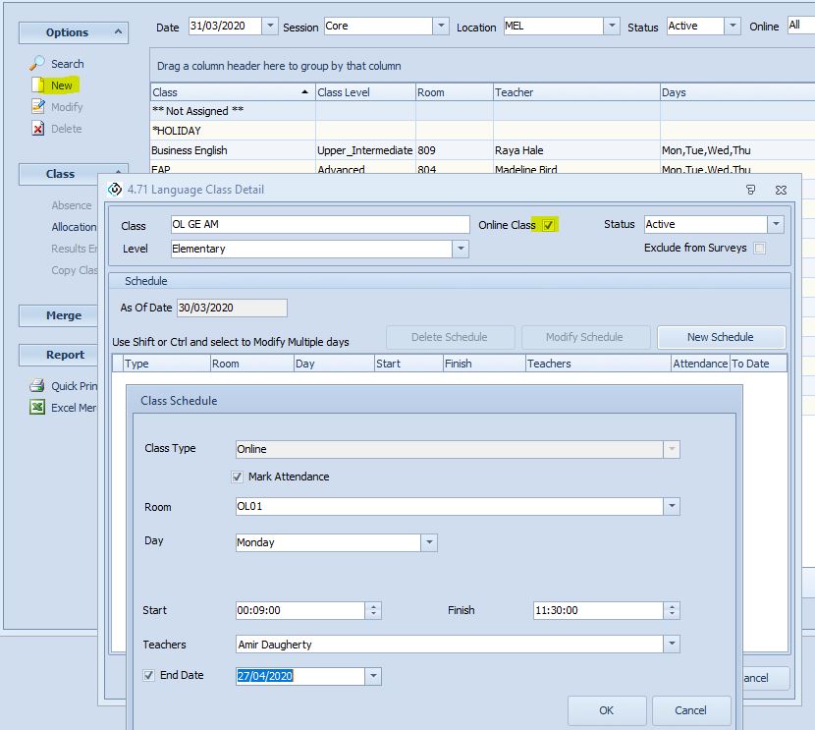The image size is (815, 730).
Task: Open the Teachers dropdown for Amir Daugherty
Action: click(x=672, y=645)
